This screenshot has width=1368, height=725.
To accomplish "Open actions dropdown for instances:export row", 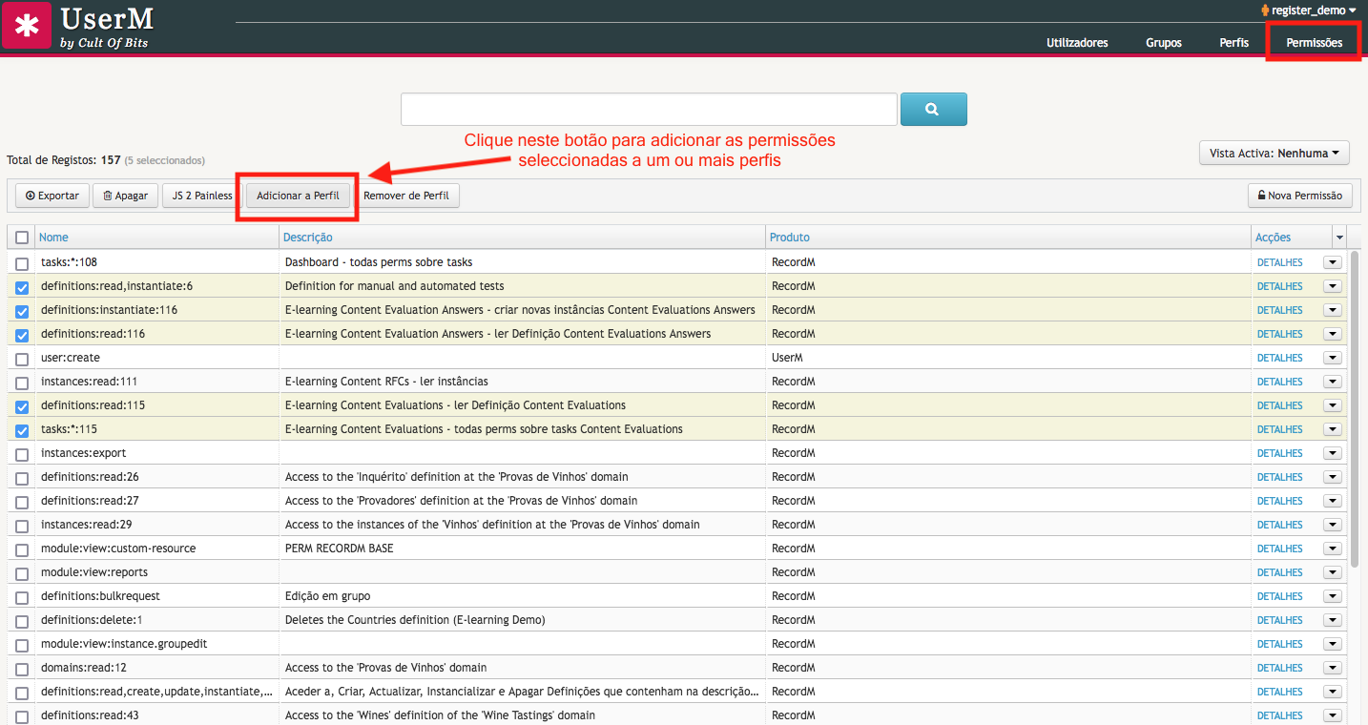I will (1333, 453).
